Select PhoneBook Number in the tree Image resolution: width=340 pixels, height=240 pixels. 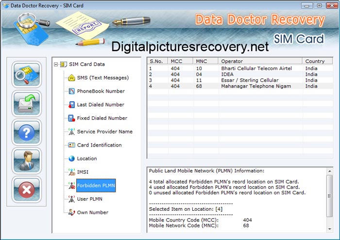101,91
